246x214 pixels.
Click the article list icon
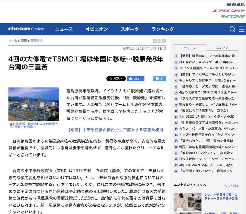pos(159,41)
